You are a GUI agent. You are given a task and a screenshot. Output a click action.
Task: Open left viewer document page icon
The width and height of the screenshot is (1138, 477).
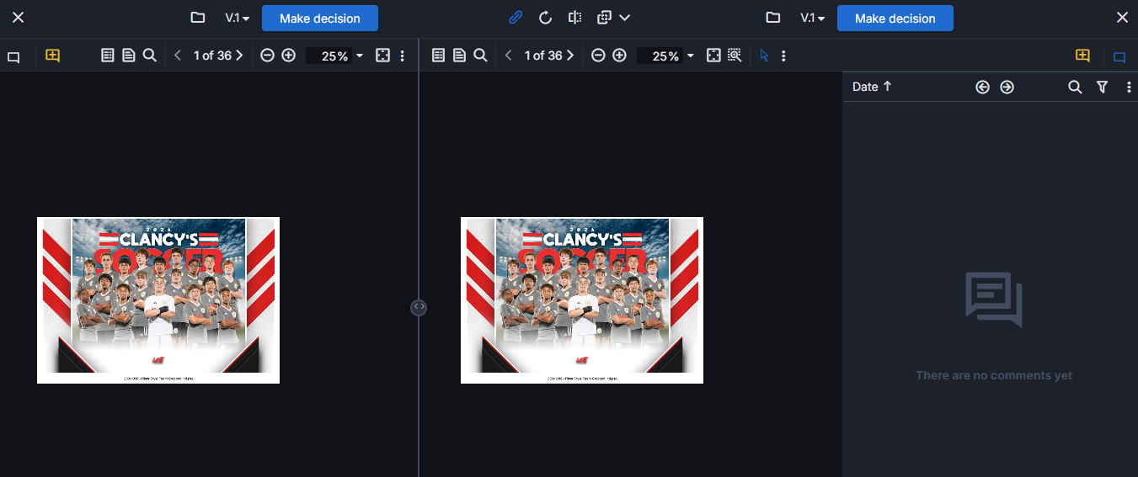pos(129,56)
